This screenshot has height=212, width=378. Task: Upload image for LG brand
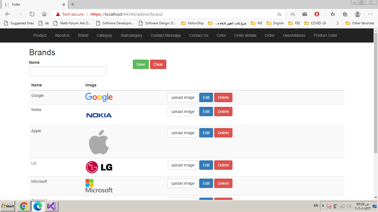[183, 165]
